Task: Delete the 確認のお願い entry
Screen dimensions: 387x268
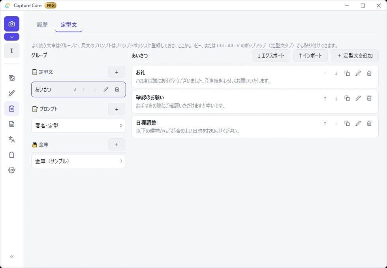Action: [369, 99]
